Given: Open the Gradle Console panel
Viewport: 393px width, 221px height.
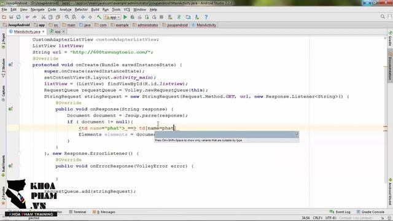Looking at the screenshot, I should 370,212.
